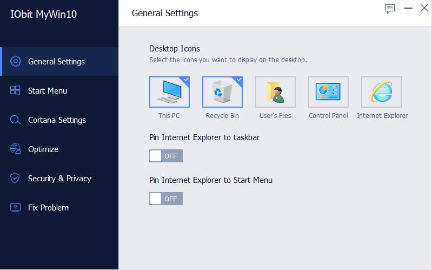Enable the Internet Explorer desktop icon tile
Image resolution: width=432 pixels, height=270 pixels.
381,92
